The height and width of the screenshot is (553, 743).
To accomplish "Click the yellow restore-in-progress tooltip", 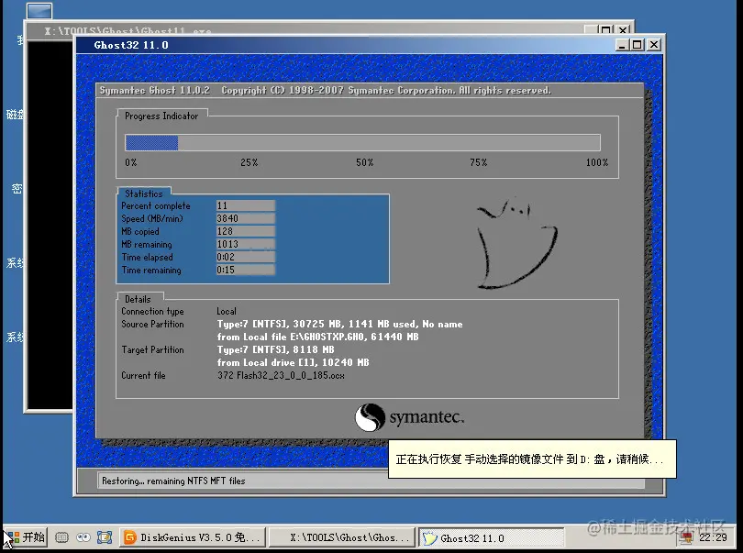I will pyautogui.click(x=532, y=459).
